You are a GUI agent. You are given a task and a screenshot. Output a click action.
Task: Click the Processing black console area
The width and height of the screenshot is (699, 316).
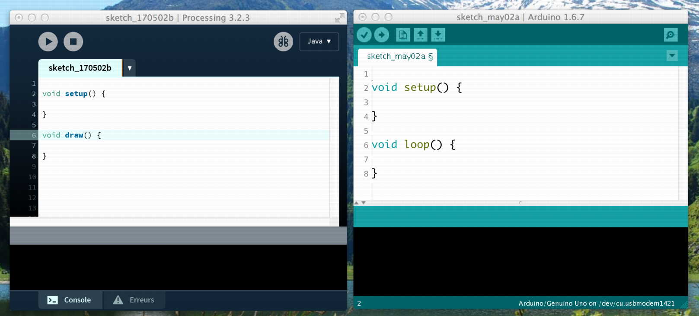pos(178,267)
